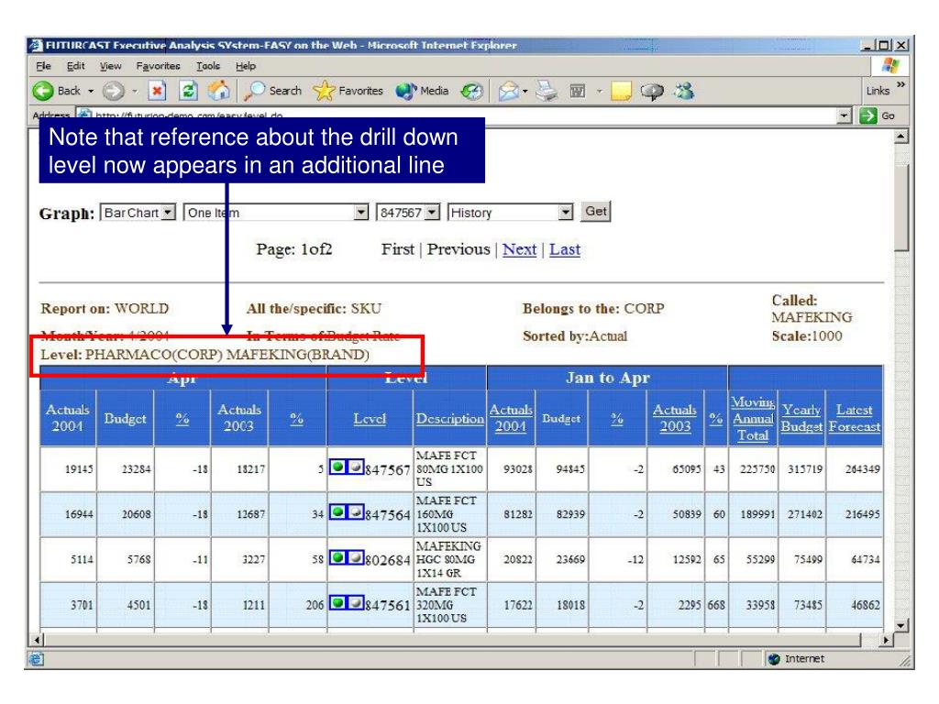The height and width of the screenshot is (704, 939).
Task: Click the vertical scrollbar down arrow
Action: (x=901, y=625)
